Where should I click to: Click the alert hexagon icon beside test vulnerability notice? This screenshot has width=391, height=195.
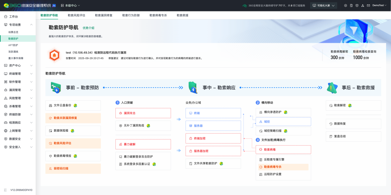pyautogui.click(x=54, y=55)
